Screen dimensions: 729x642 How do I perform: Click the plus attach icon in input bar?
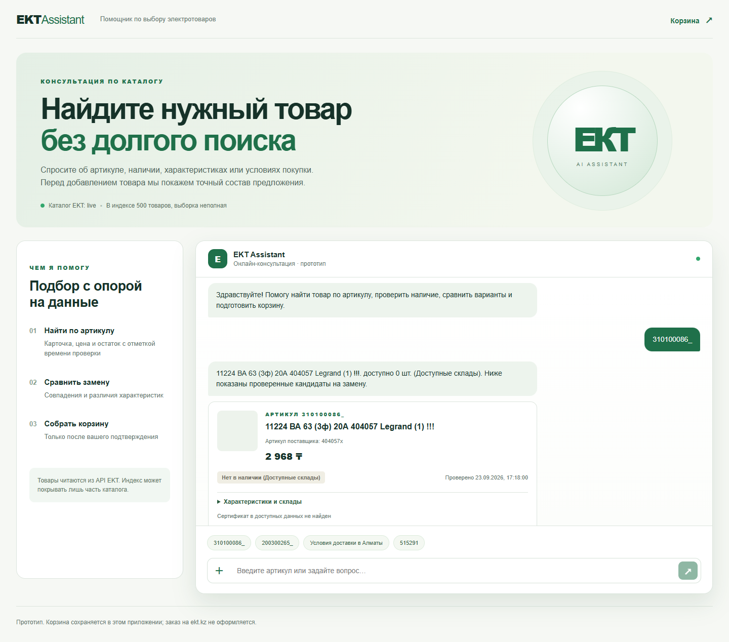(x=219, y=571)
